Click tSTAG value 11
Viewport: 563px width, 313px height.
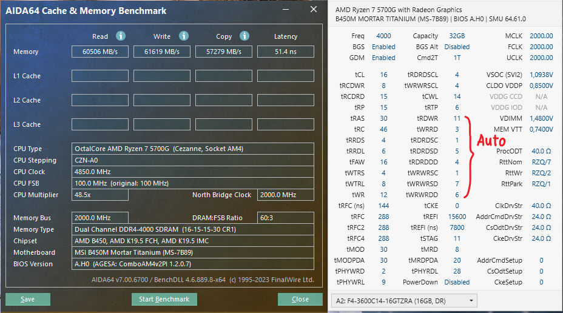point(457,238)
